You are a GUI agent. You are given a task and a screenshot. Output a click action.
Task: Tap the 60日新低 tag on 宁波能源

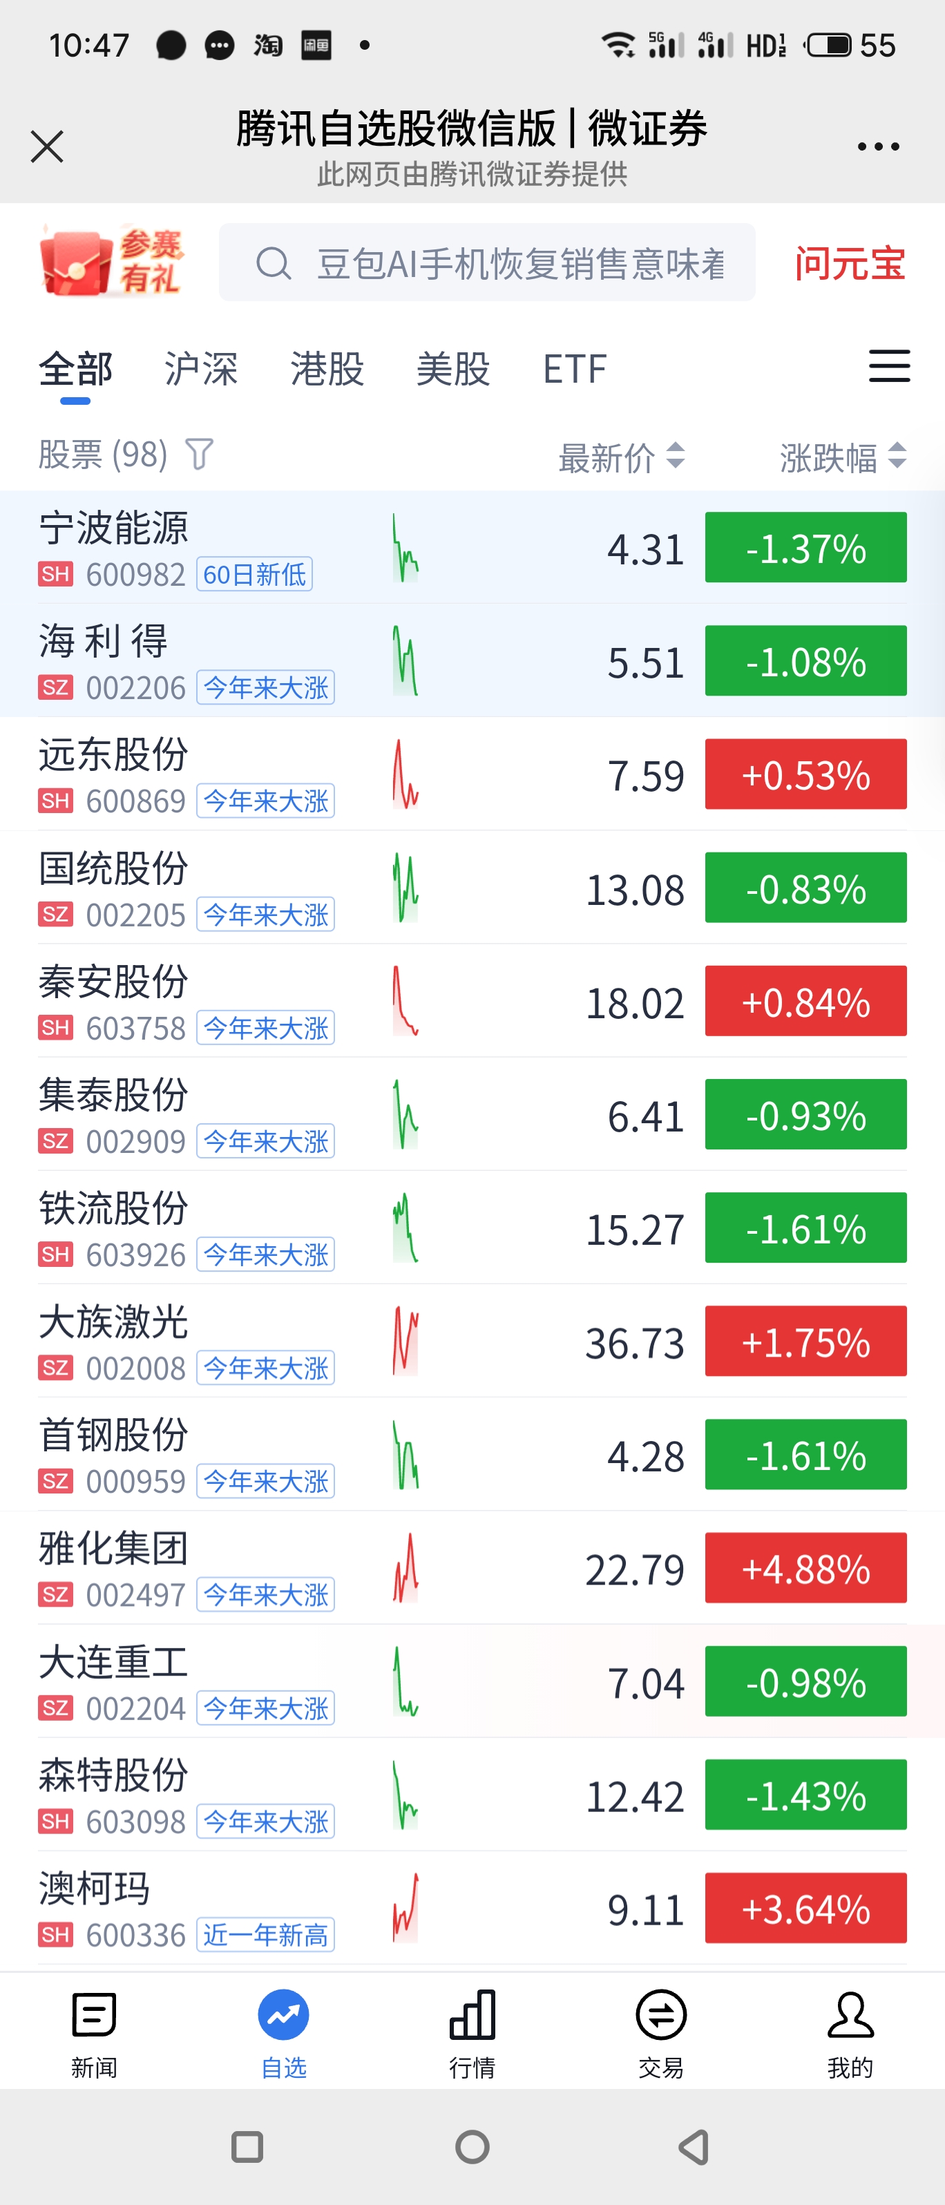click(x=254, y=574)
